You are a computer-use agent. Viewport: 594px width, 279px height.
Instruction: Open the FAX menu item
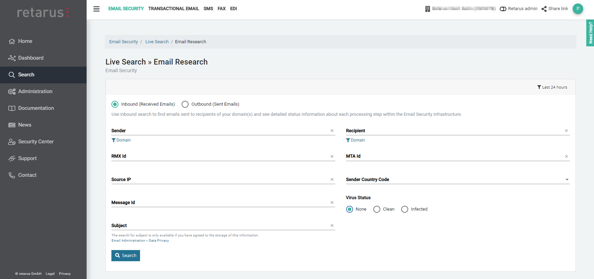(x=221, y=9)
